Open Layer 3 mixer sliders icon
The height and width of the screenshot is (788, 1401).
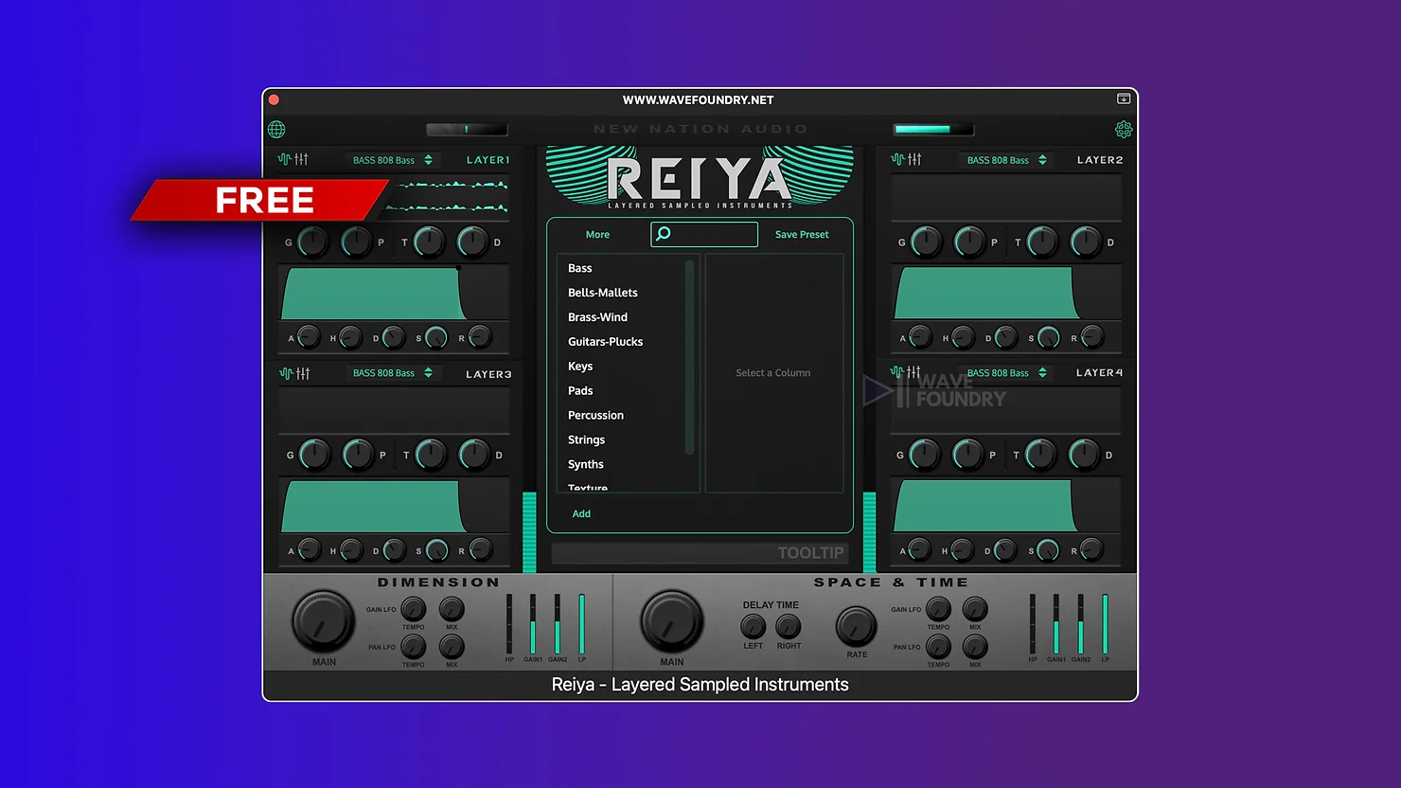(302, 373)
